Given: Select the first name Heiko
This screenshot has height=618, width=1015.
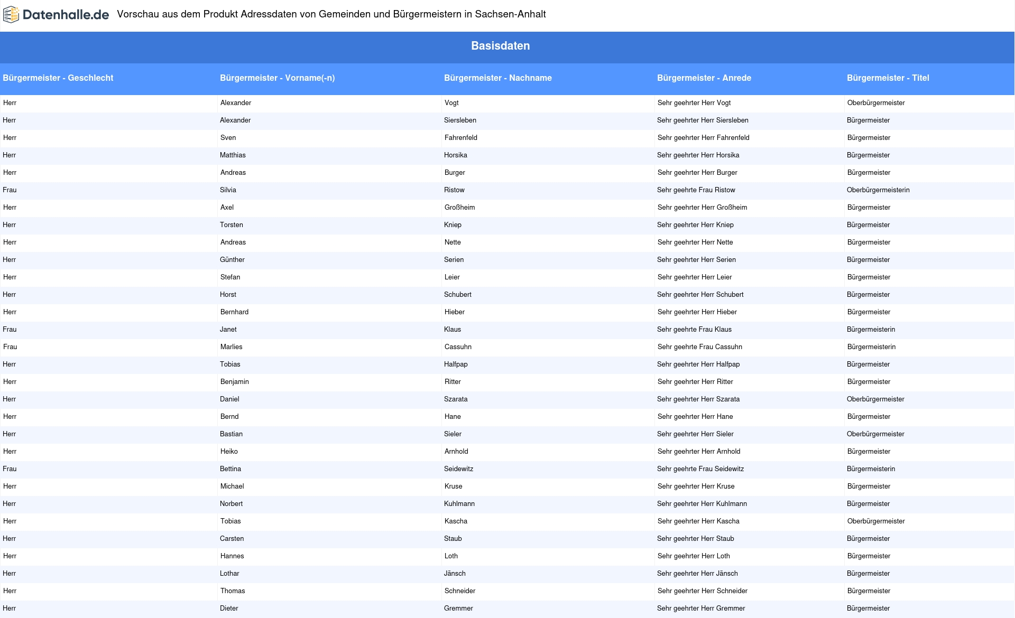Looking at the screenshot, I should coord(229,452).
